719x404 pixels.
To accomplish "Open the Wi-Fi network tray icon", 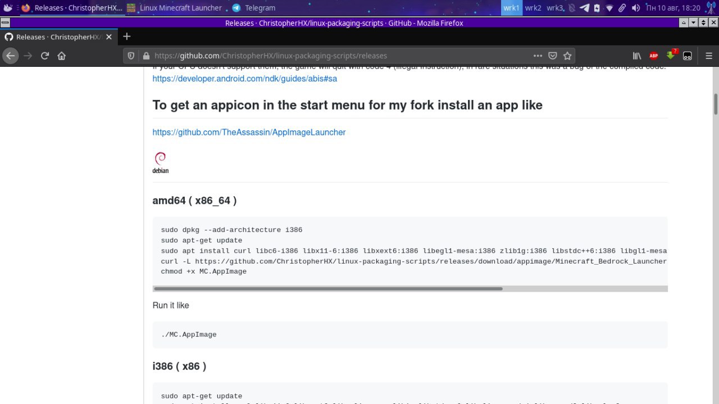I will [609, 8].
